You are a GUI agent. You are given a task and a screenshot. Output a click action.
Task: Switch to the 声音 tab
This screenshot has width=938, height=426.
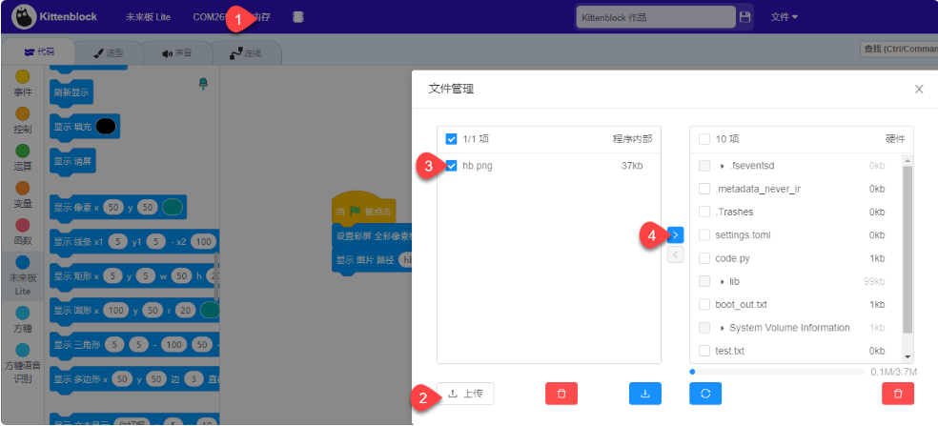[x=177, y=53]
